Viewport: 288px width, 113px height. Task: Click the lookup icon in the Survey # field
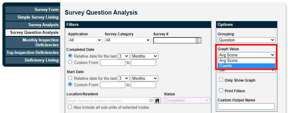tap(197, 41)
